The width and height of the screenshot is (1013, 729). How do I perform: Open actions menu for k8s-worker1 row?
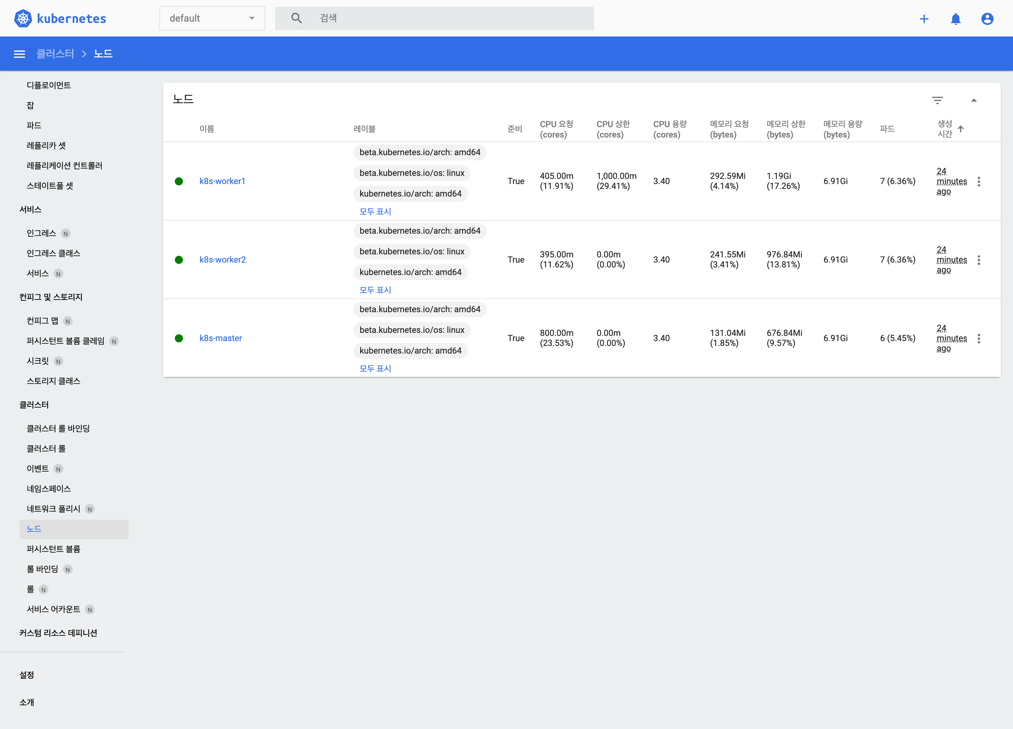pos(979,181)
